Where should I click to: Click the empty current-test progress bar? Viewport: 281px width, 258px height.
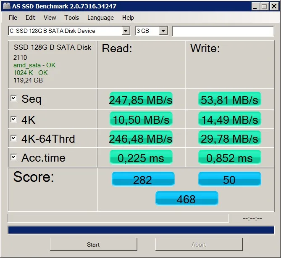(x=118, y=218)
